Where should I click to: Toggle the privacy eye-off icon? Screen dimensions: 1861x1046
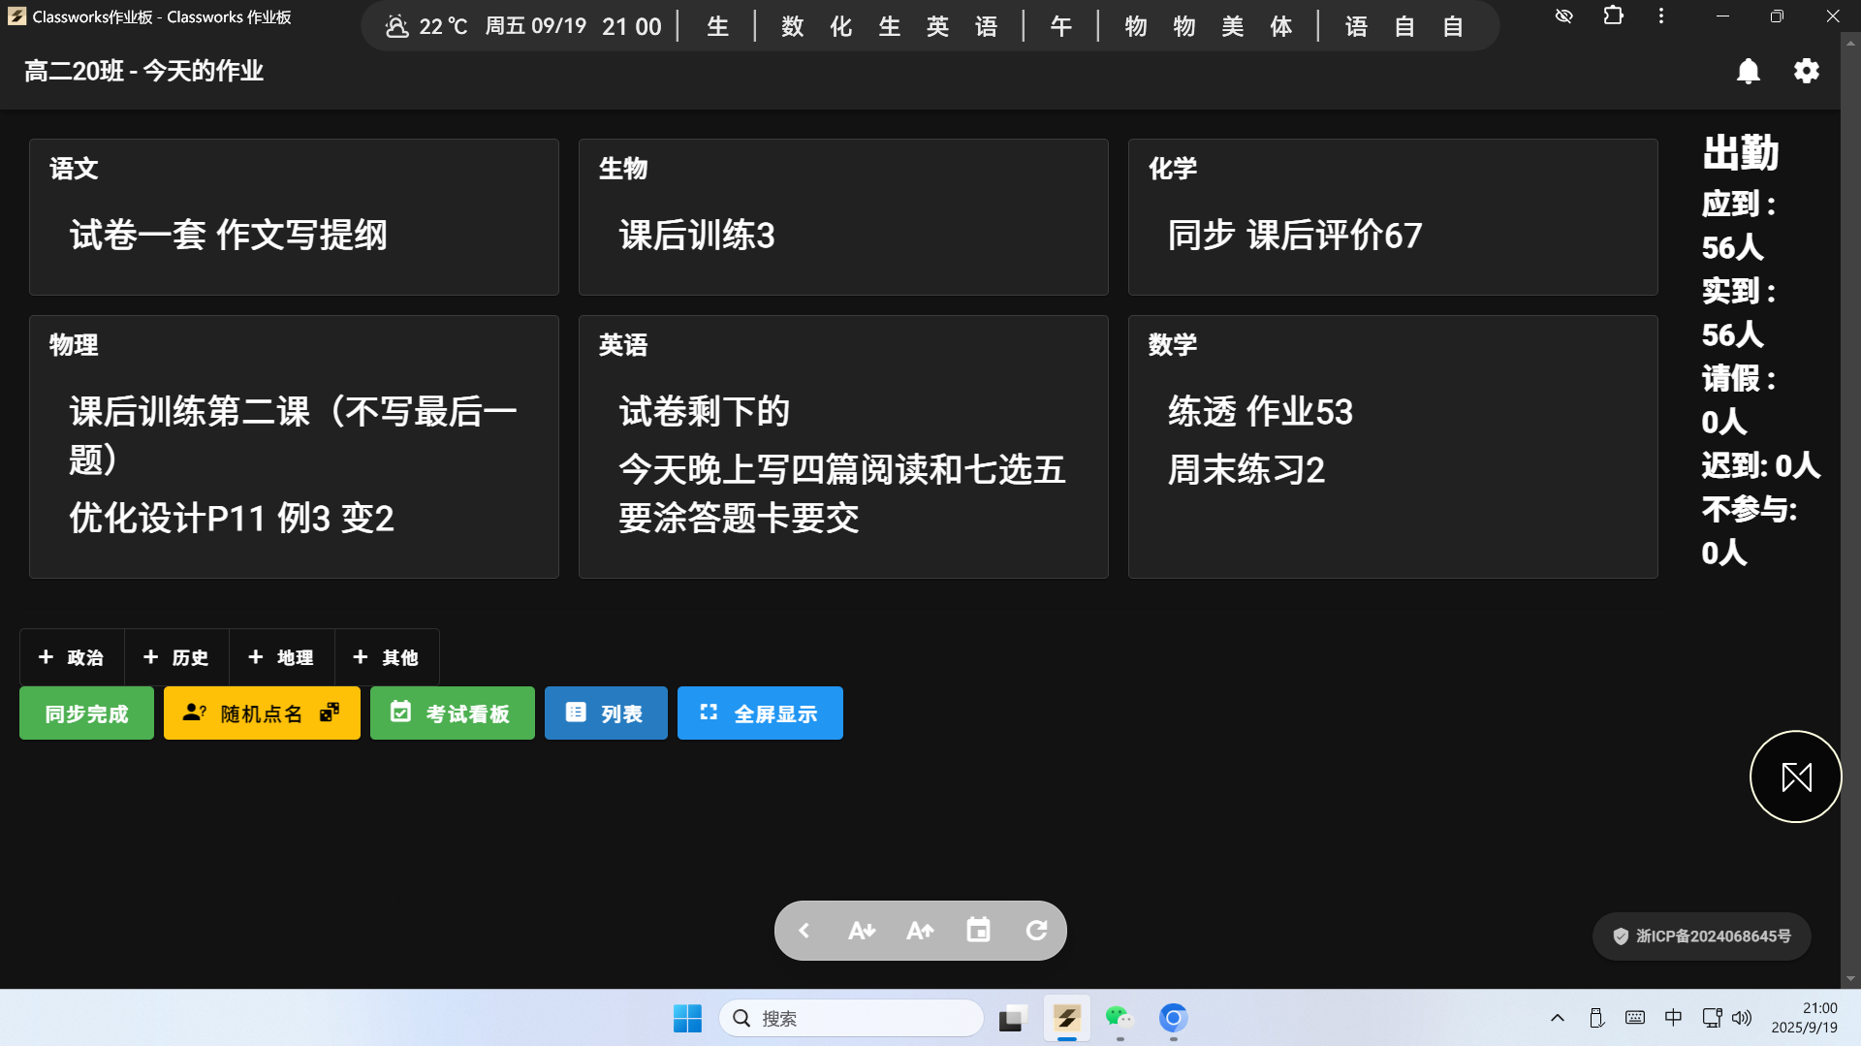click(1563, 16)
